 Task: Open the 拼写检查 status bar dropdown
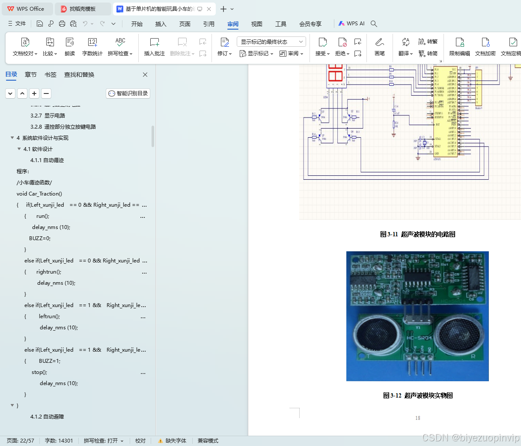click(x=122, y=441)
